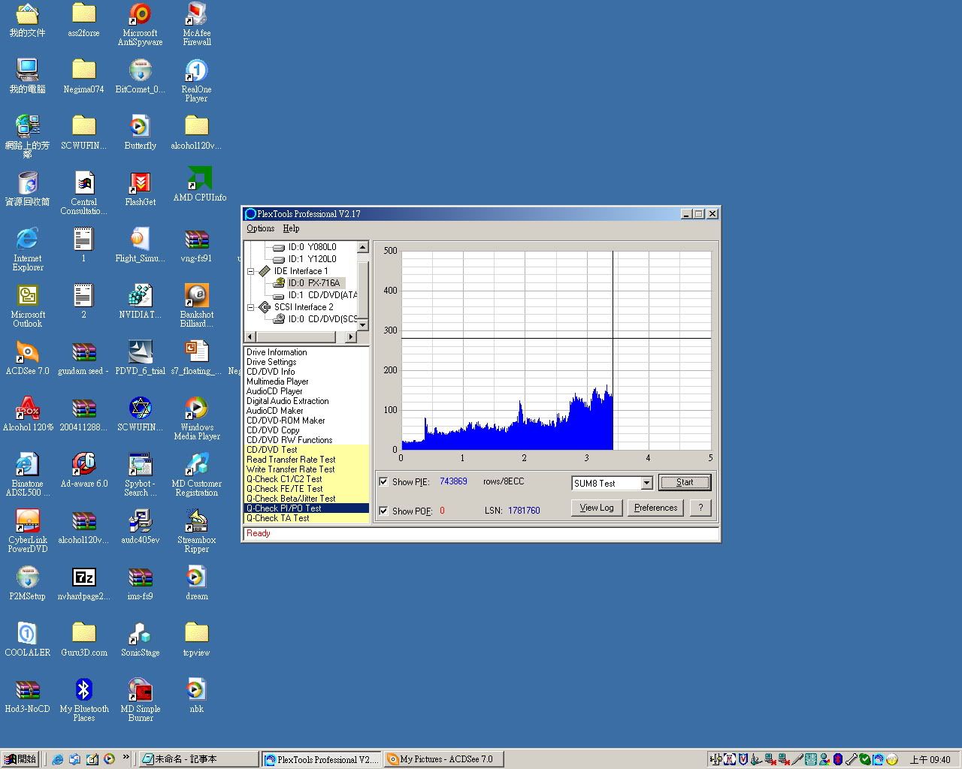Collapse the SCSI Interface 2 node
The height and width of the screenshot is (769, 962).
[251, 307]
